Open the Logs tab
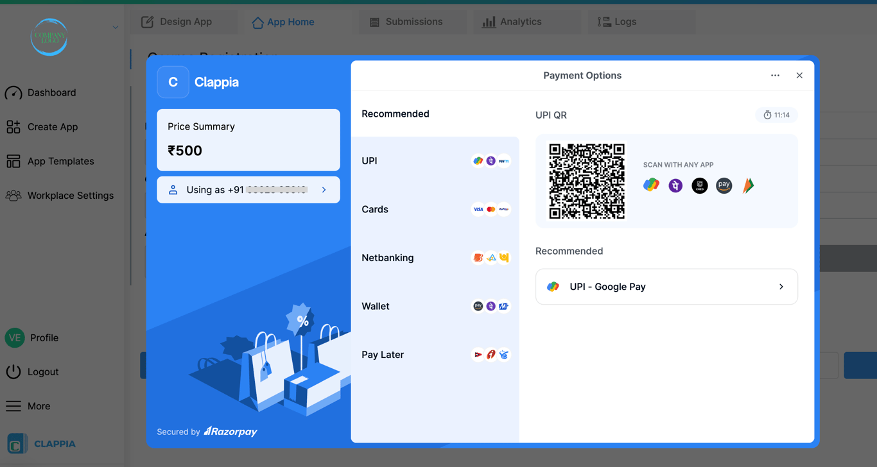This screenshot has width=877, height=467. (641, 22)
